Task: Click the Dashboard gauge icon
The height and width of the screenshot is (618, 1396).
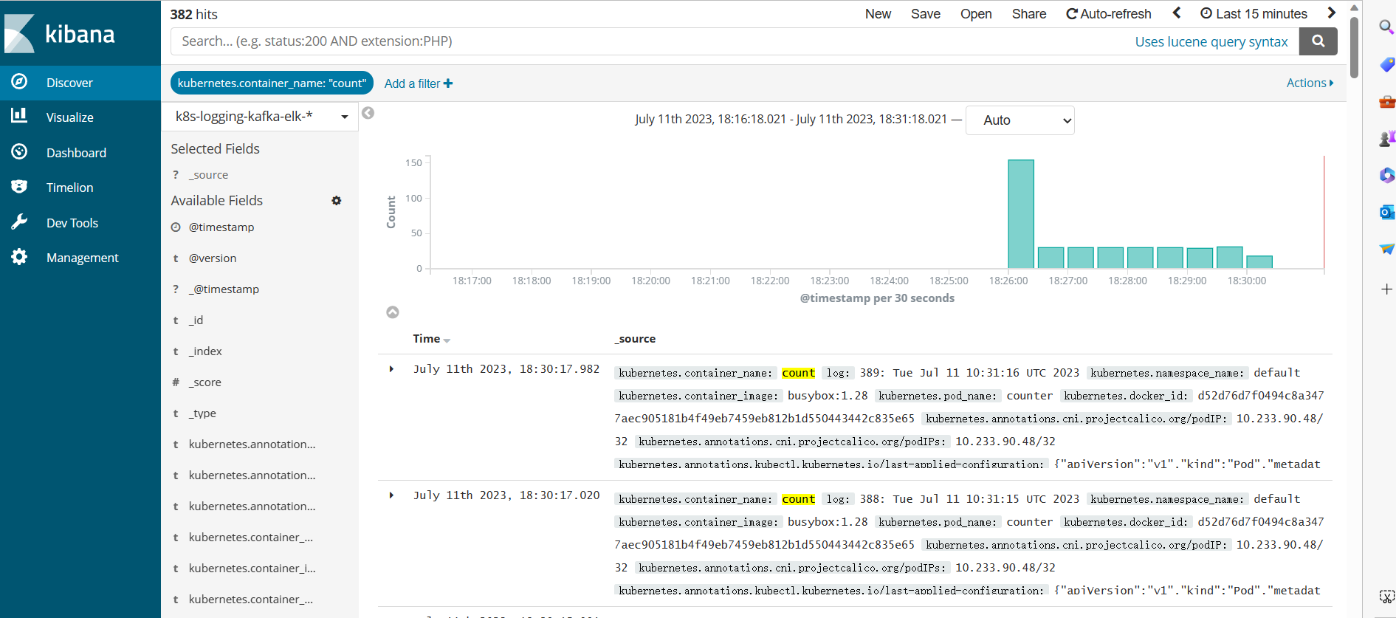Action: pos(19,151)
